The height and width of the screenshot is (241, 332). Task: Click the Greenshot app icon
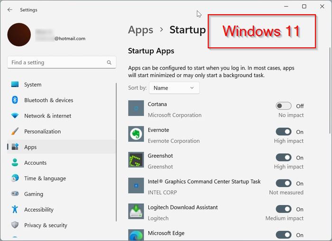point(136,160)
